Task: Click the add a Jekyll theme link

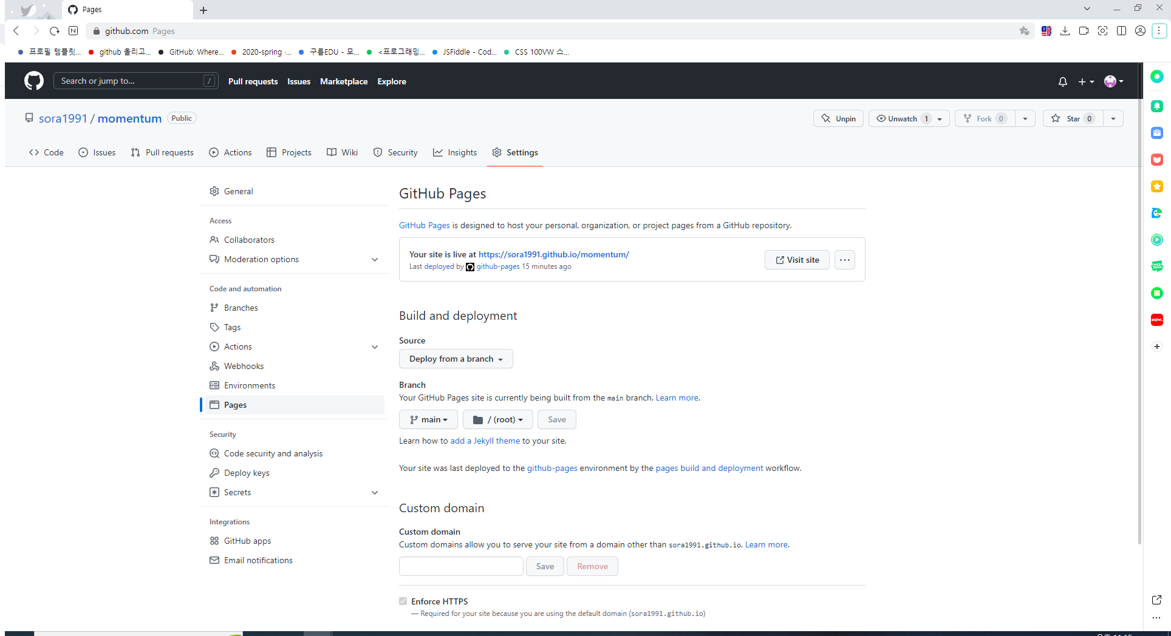Action: pos(485,441)
